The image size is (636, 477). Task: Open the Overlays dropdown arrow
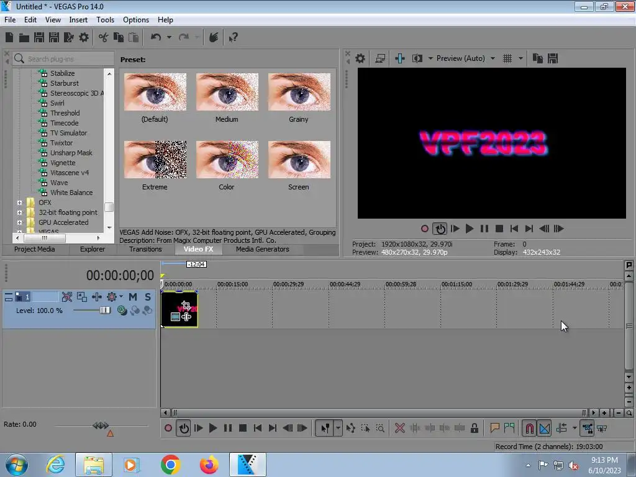(x=520, y=58)
